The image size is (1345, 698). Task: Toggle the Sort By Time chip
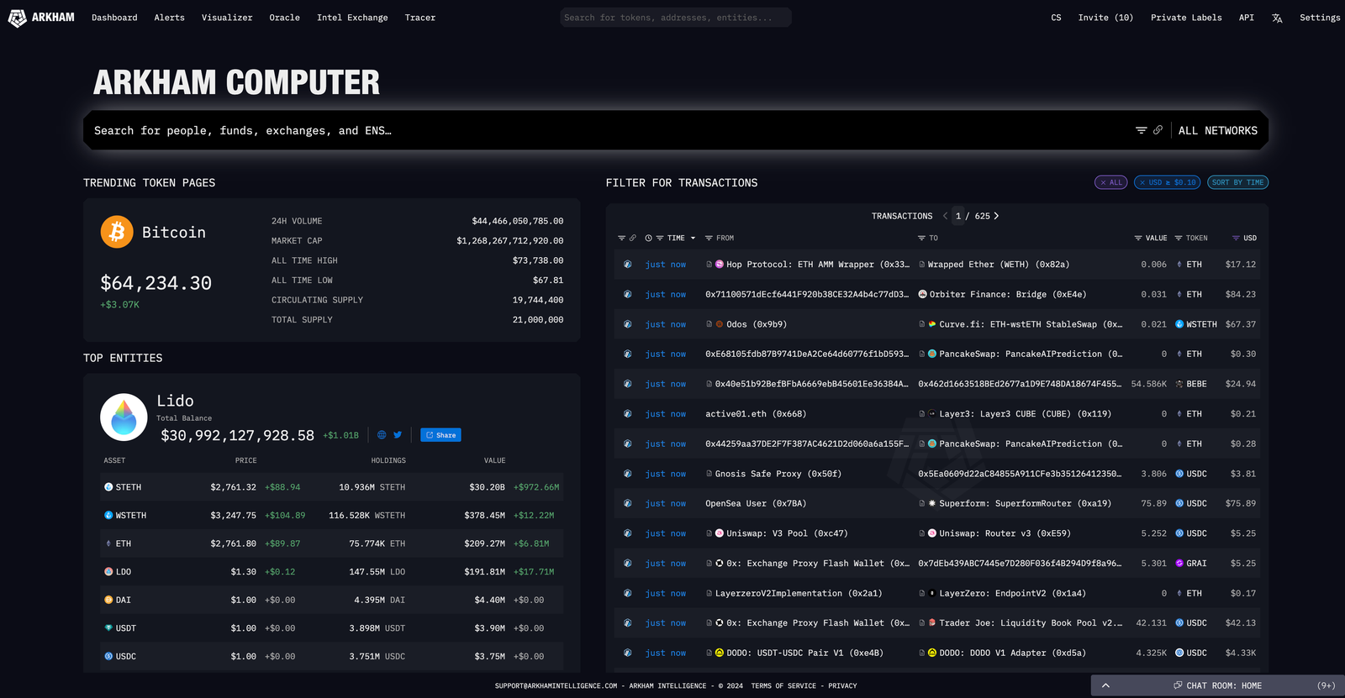point(1237,183)
